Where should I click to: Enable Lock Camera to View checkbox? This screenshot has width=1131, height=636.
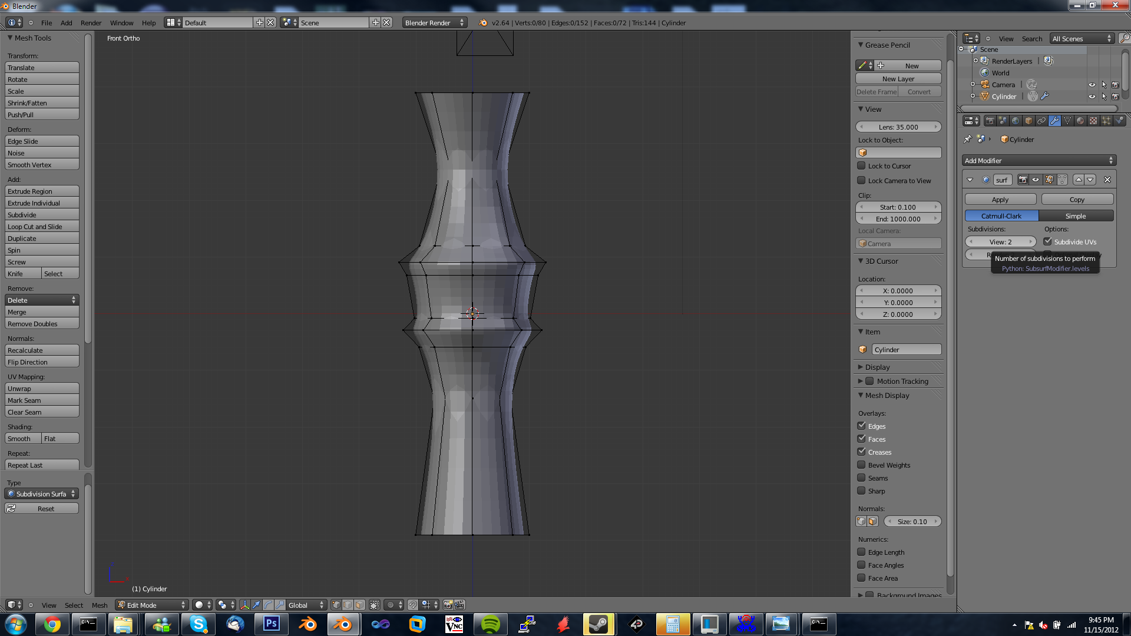[x=861, y=181]
